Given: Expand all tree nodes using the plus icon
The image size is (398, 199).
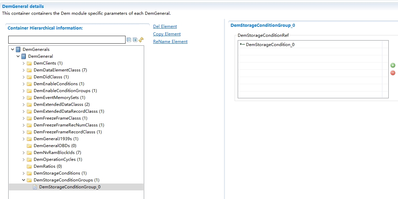Looking at the screenshot, I should [x=135, y=40].
